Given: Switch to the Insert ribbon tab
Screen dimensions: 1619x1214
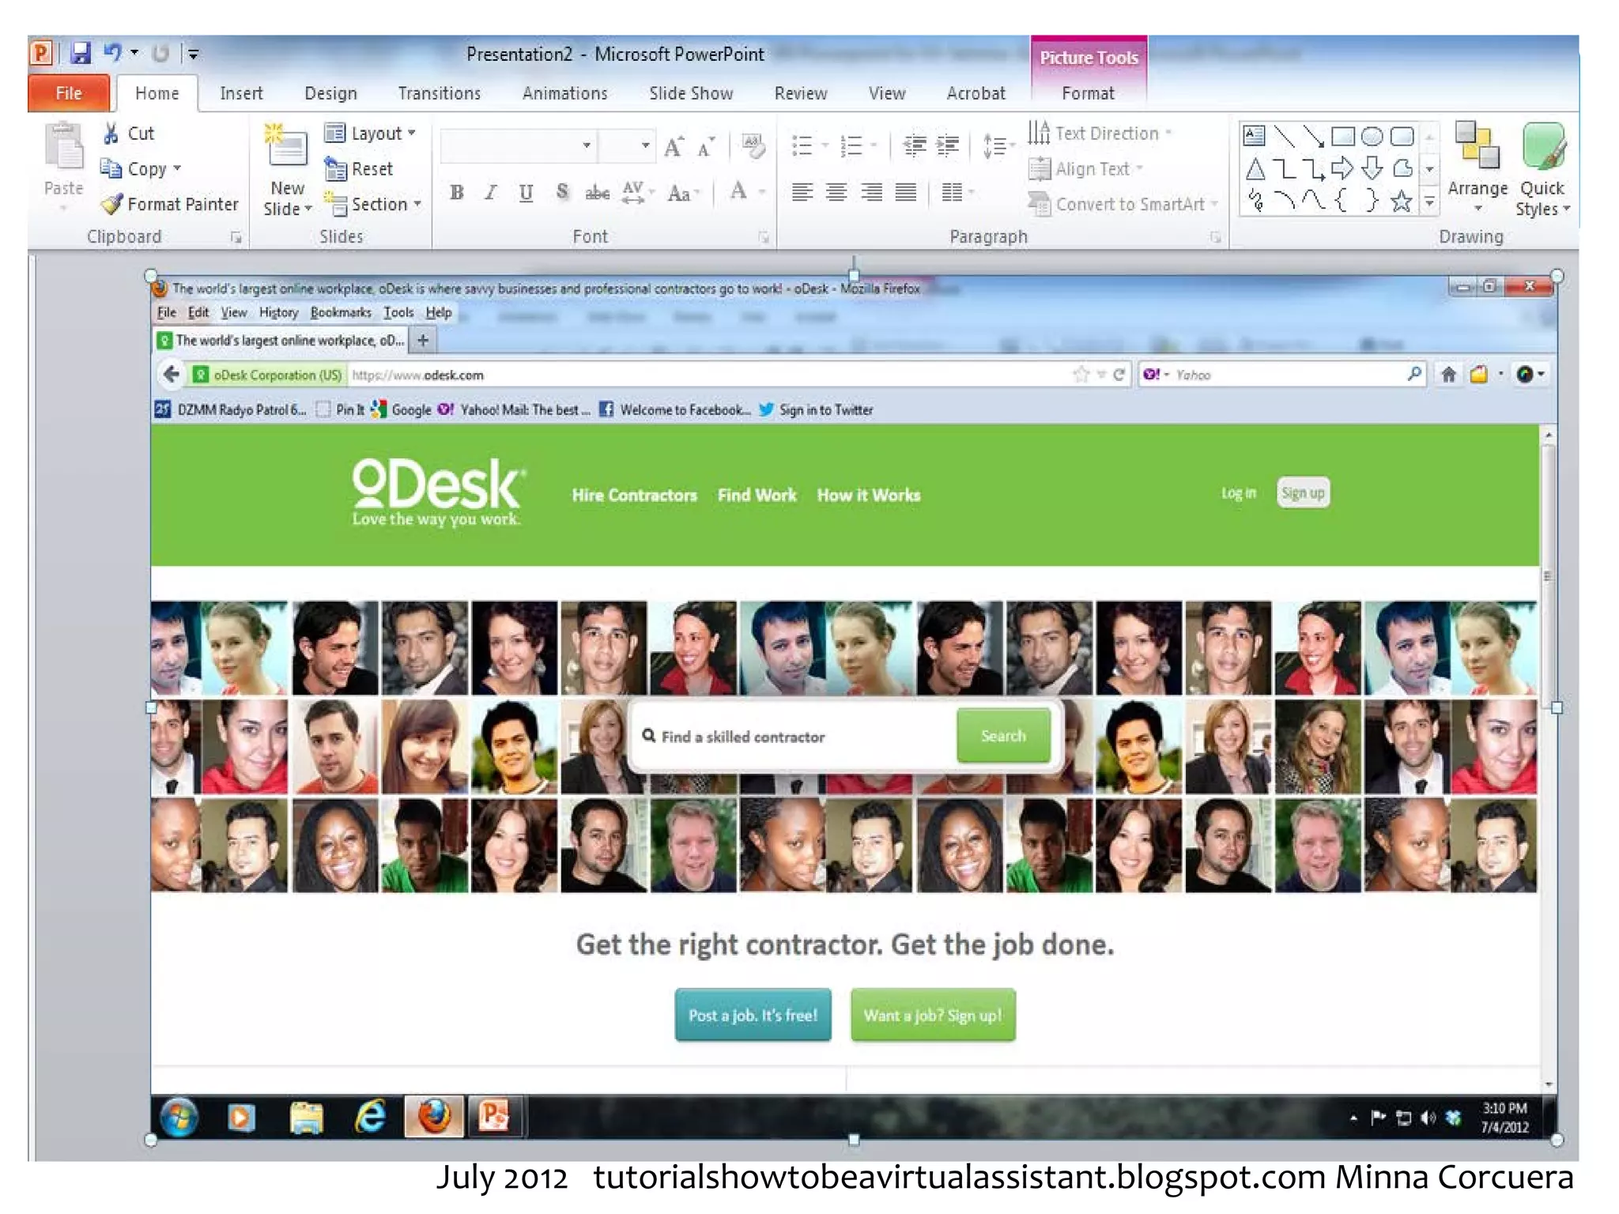Looking at the screenshot, I should tap(241, 93).
